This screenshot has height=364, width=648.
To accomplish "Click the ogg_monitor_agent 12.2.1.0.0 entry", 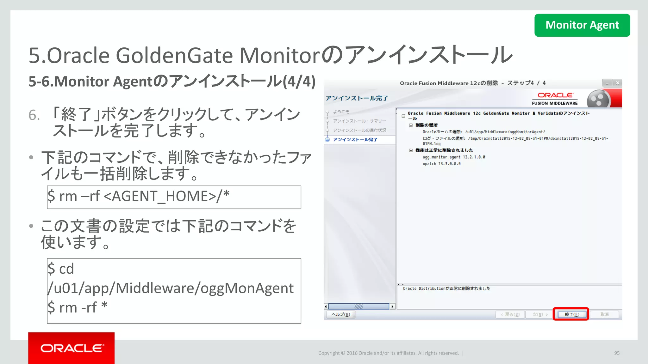I will [x=454, y=157].
